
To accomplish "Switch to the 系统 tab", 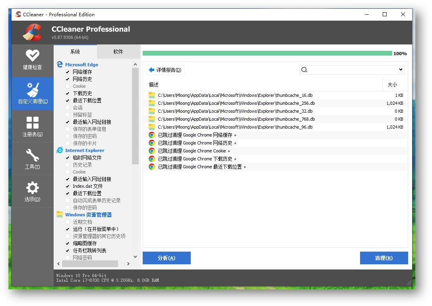I will tap(75, 51).
